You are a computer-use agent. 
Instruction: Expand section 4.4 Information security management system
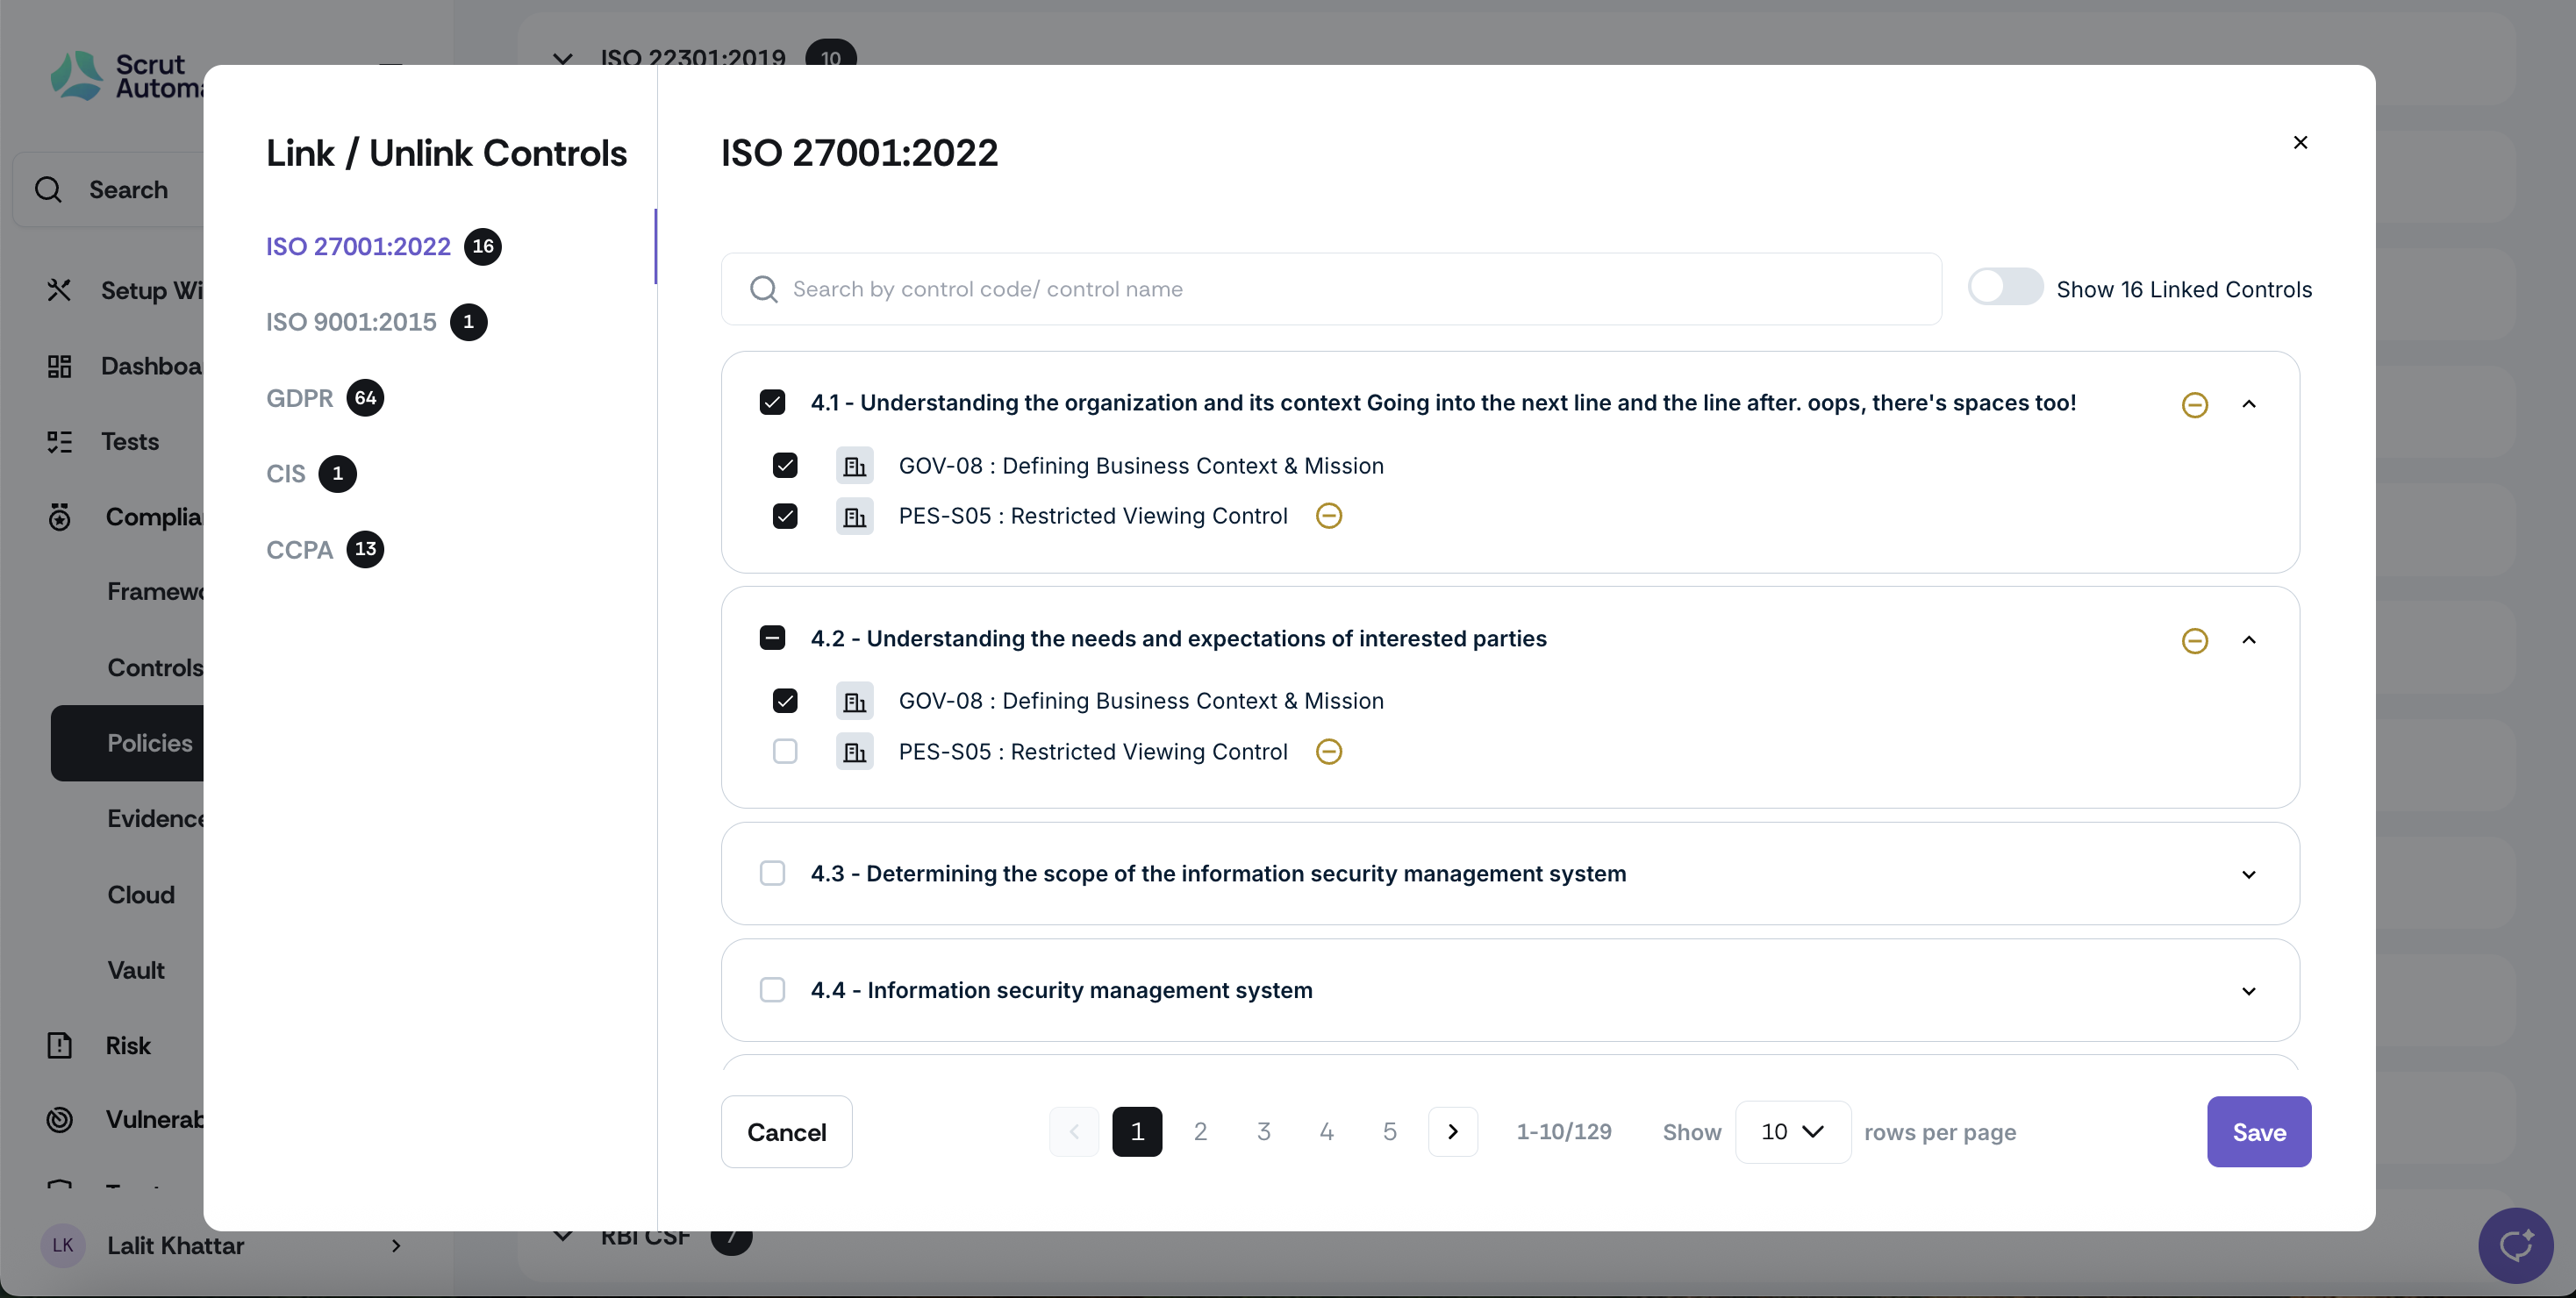pos(2248,991)
